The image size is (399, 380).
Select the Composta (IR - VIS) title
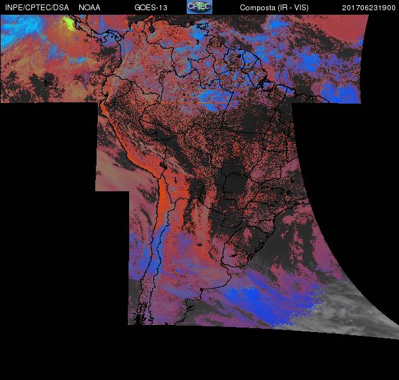[274, 8]
